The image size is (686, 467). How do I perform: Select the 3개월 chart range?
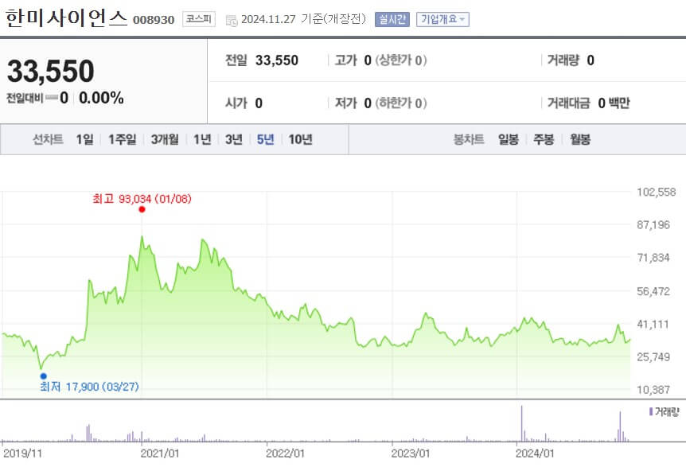pyautogui.click(x=162, y=138)
